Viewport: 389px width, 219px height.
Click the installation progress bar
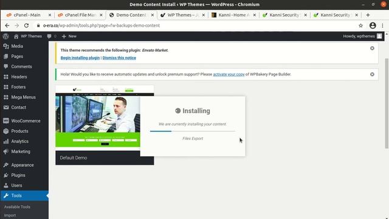point(193,131)
